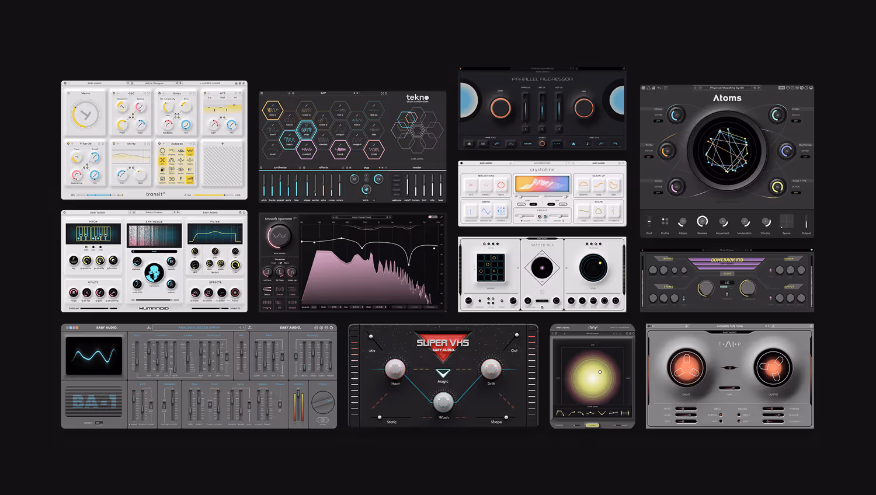Click the Smoothing icon in Crystalline Shape
Screen dimensions: 876x495
click(x=599, y=211)
